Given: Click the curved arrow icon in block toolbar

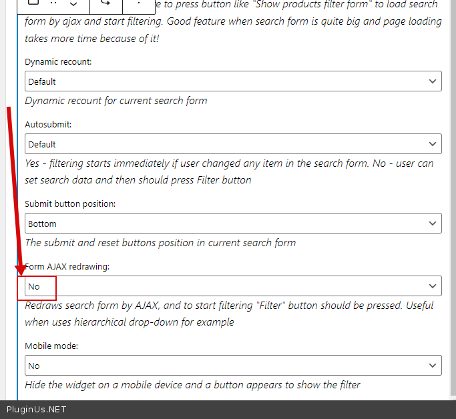Looking at the screenshot, I should (106, 3).
